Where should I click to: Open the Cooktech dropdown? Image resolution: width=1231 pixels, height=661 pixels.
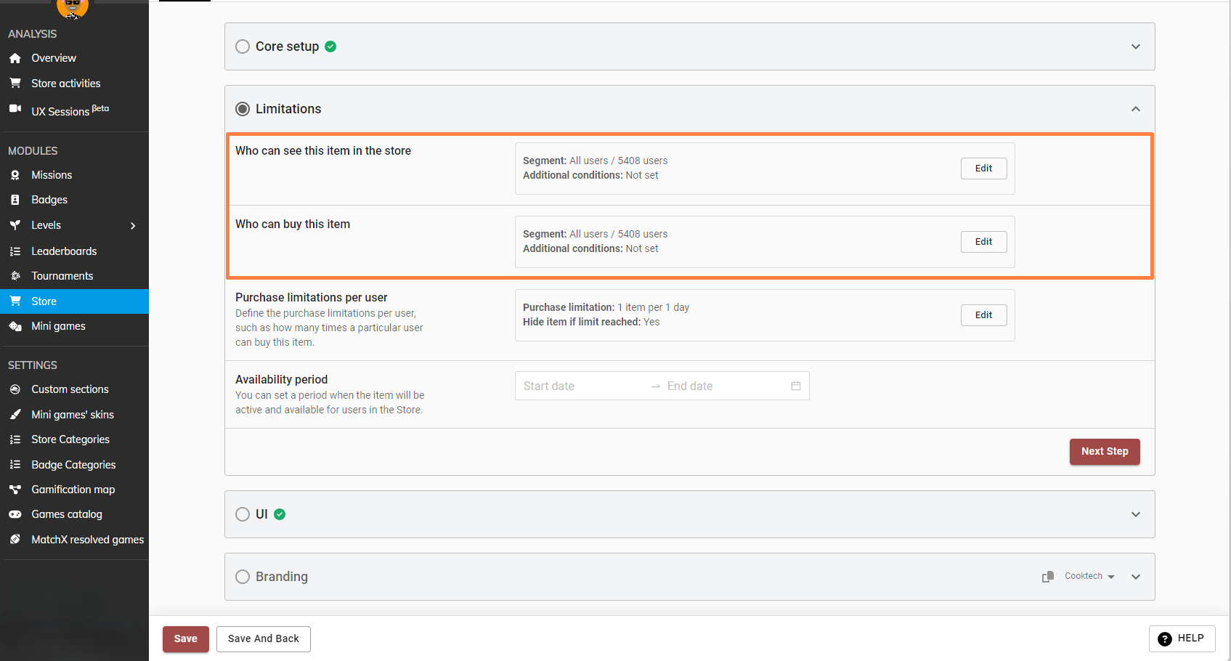tap(1089, 577)
